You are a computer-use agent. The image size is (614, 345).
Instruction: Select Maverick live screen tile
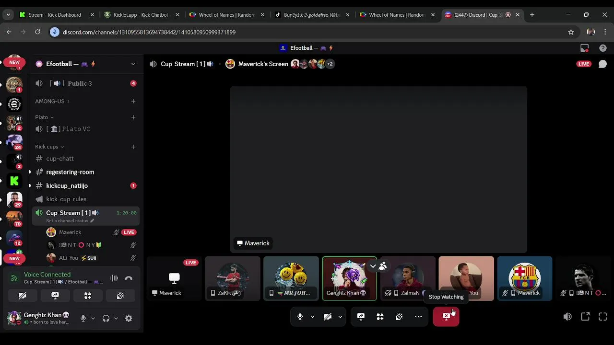pyautogui.click(x=174, y=278)
